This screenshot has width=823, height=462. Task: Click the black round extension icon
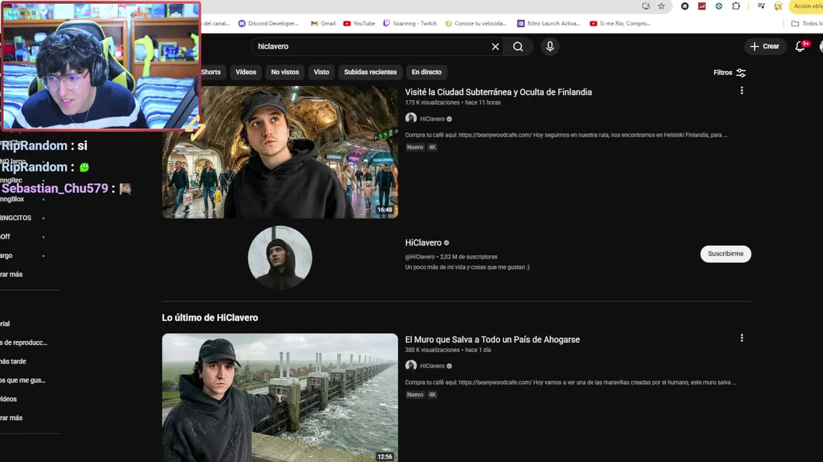point(685,6)
